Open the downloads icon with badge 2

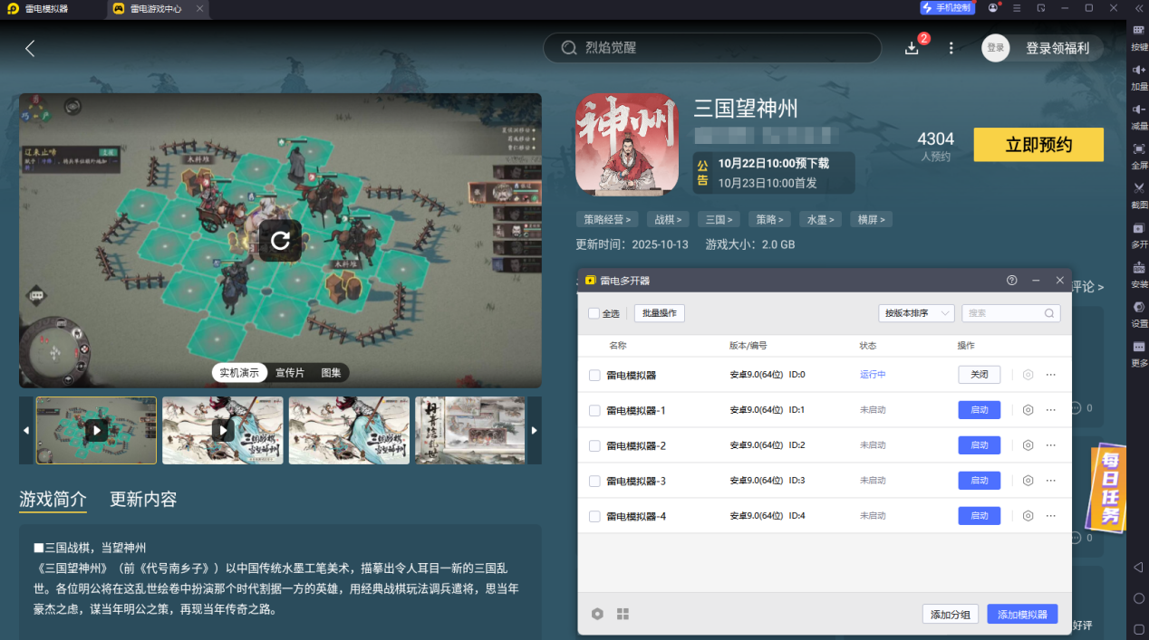click(x=912, y=48)
